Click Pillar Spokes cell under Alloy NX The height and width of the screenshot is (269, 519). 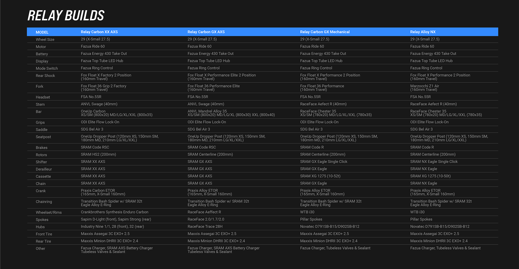tap(421, 219)
